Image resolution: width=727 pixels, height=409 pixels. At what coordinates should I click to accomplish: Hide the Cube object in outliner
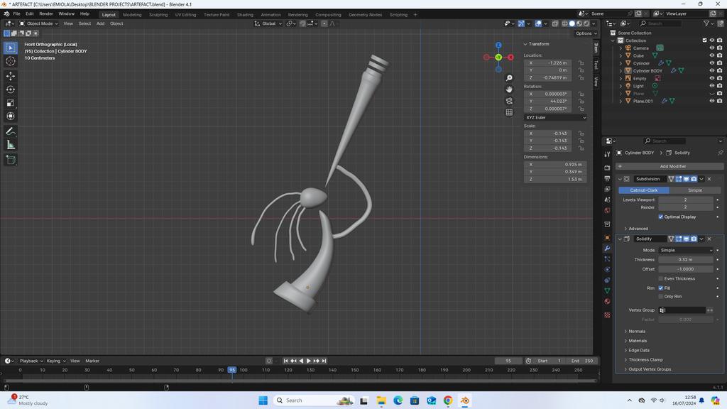point(711,55)
